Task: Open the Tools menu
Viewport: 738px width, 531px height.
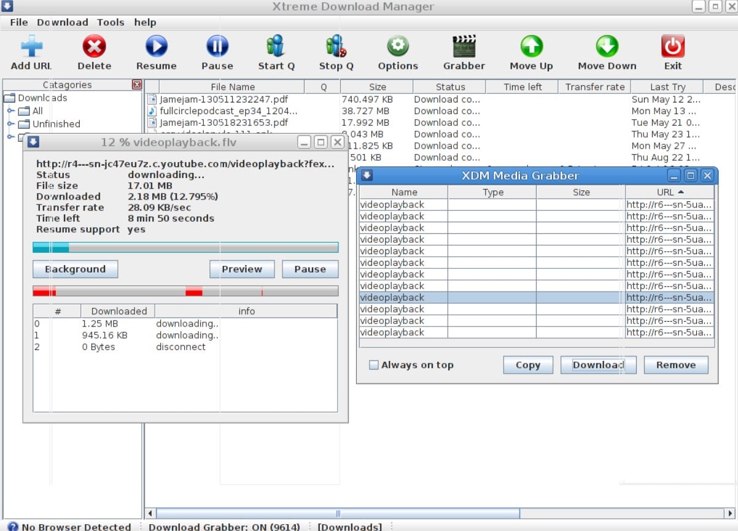Action: tap(111, 22)
